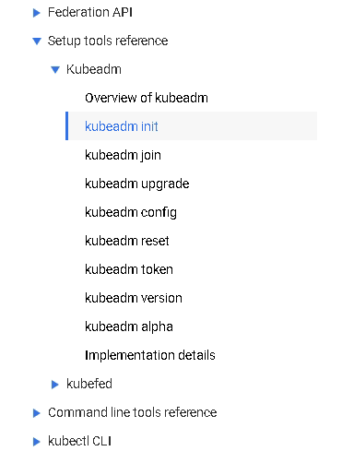Open the kubeadm alpha page
Image resolution: width=342 pixels, height=463 pixels.
point(129,326)
